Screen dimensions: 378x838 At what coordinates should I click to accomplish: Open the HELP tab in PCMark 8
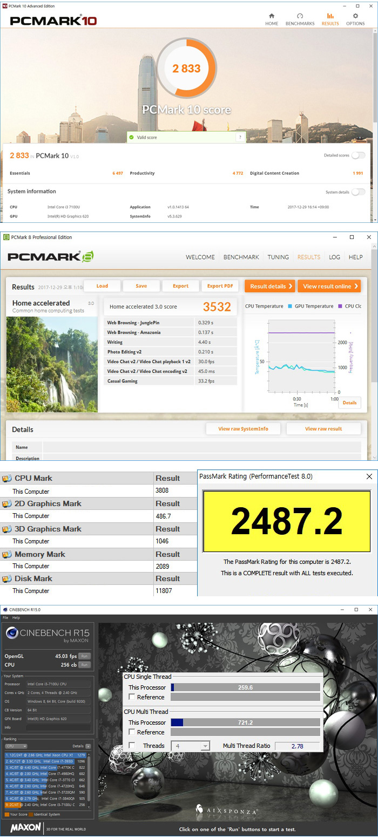[x=356, y=257]
